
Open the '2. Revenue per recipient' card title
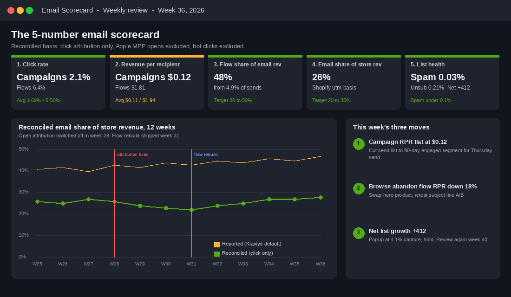point(147,65)
